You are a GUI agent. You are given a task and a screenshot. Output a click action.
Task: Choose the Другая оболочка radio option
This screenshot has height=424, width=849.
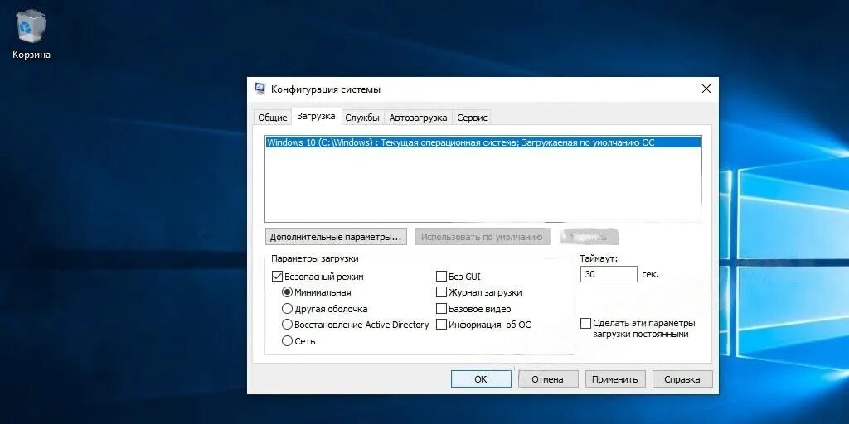[x=288, y=309]
